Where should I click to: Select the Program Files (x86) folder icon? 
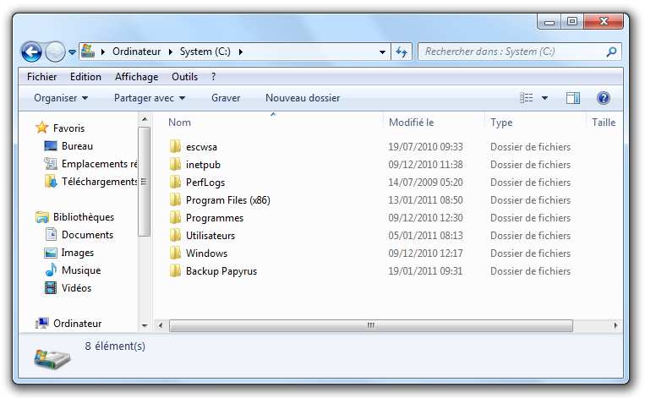point(175,200)
